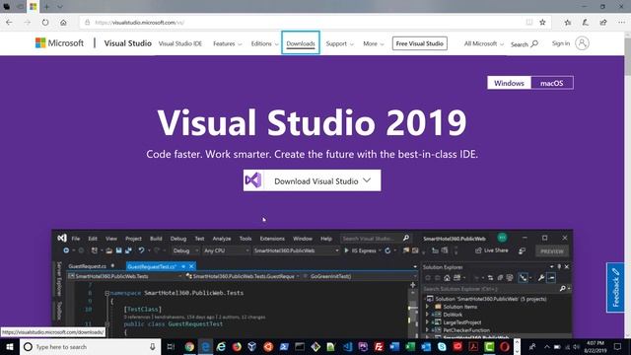This screenshot has width=631, height=355.
Task: Open site Search with magnifier
Action: point(524,43)
